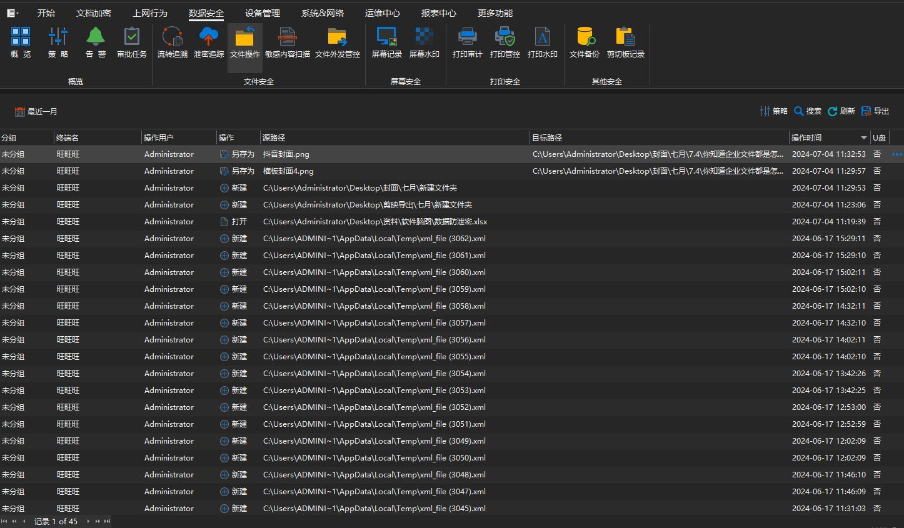The width and height of the screenshot is (904, 528).
Task: Open the 更多功能 tab
Action: (495, 12)
